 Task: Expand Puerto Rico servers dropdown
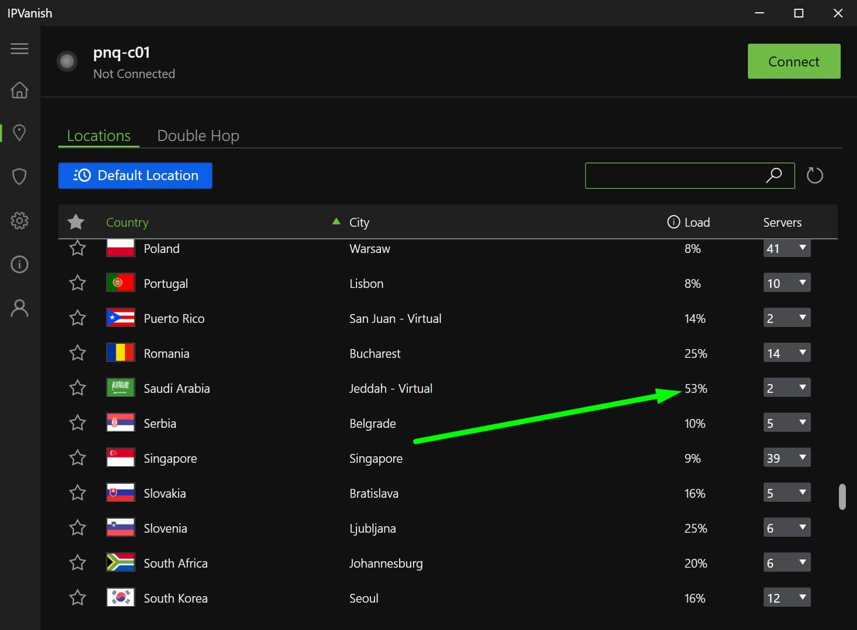tap(787, 318)
